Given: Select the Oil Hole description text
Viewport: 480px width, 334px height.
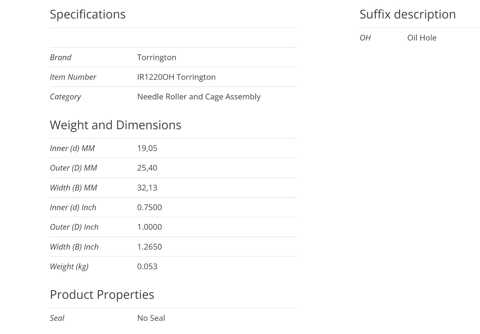Looking at the screenshot, I should 422,38.
